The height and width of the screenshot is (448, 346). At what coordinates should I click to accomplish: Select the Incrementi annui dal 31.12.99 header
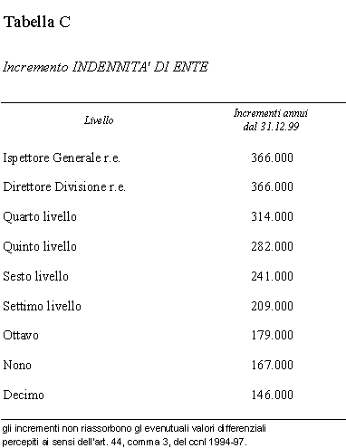271,119
